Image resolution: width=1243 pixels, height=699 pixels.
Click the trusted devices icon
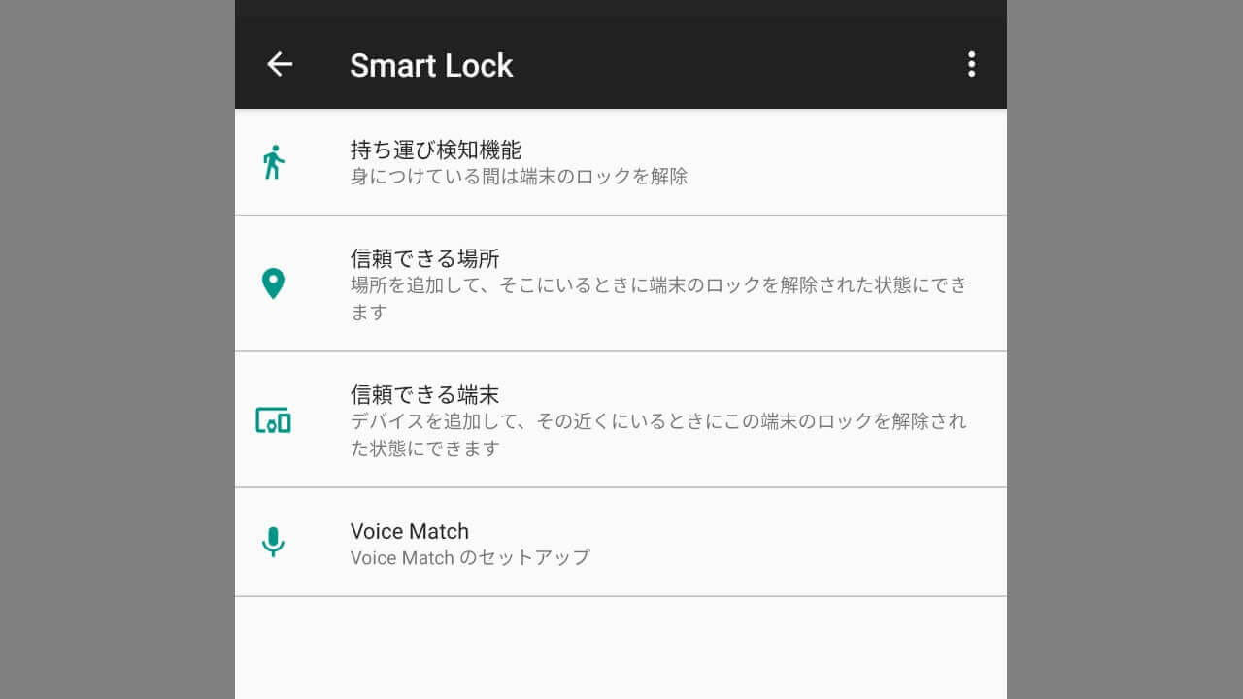tap(274, 420)
